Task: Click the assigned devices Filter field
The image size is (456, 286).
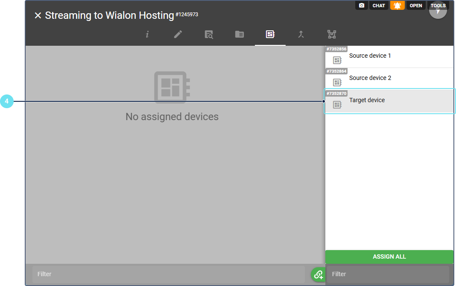Action: 168,274
